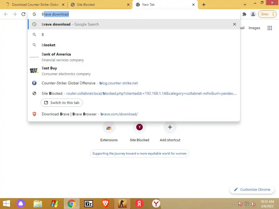
Task: Reload the page
Action: coord(23,14)
